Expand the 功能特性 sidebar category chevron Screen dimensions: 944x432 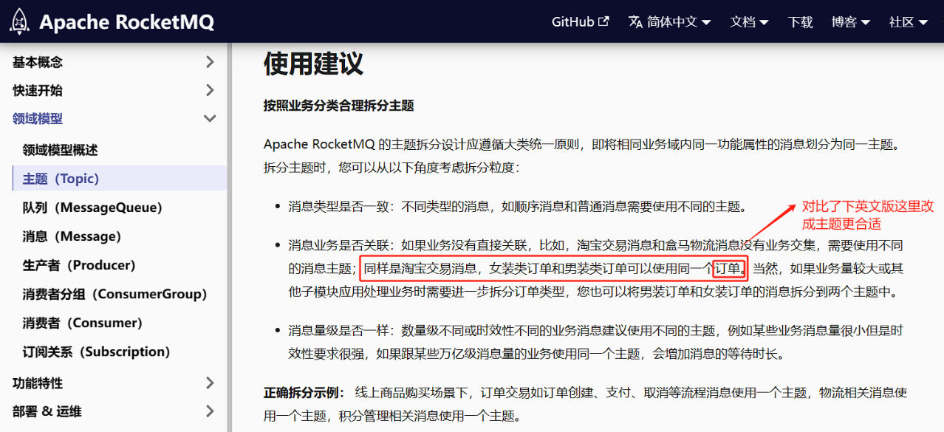pos(210,383)
